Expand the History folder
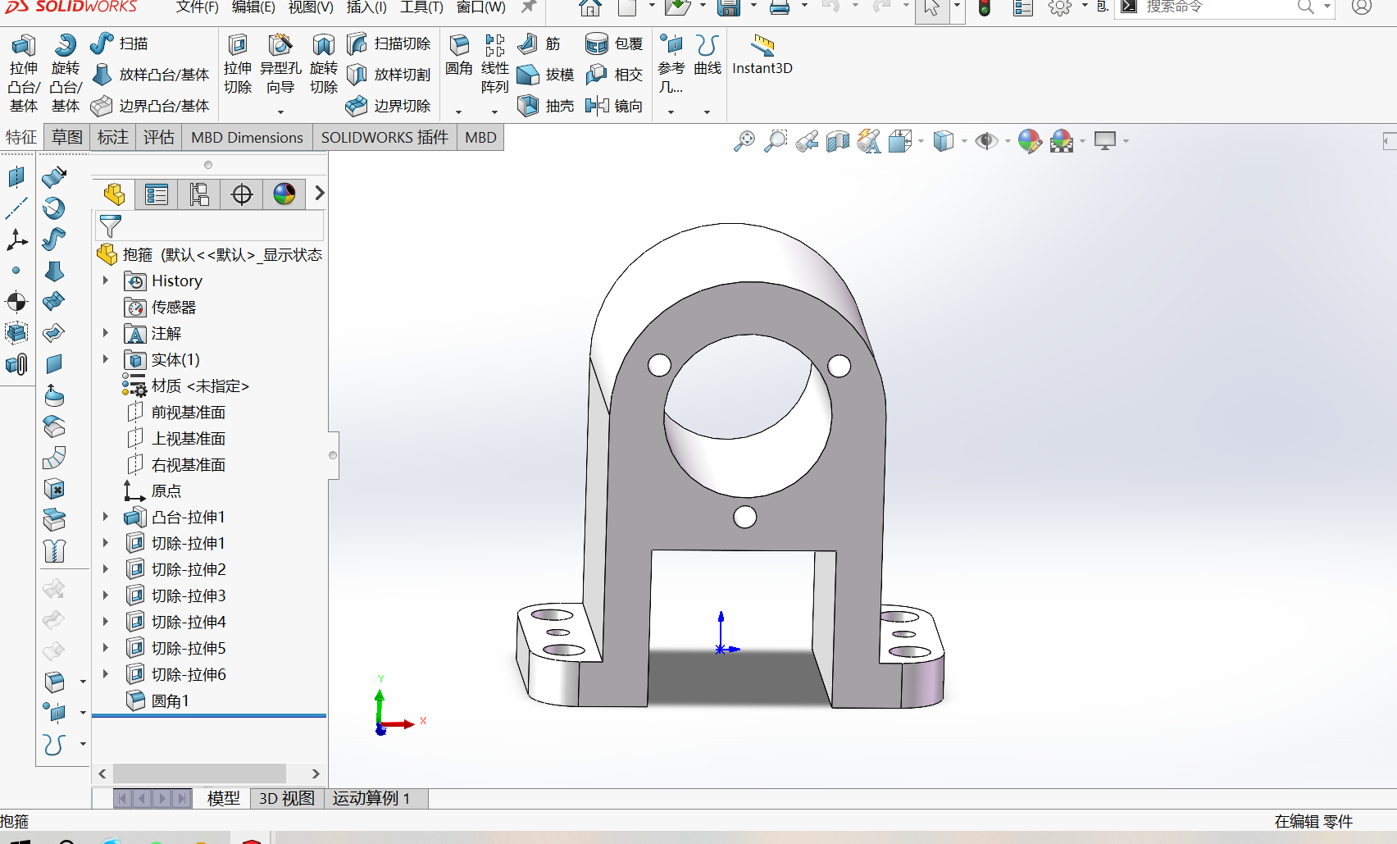Screen dimensions: 1397x844 click(x=106, y=281)
